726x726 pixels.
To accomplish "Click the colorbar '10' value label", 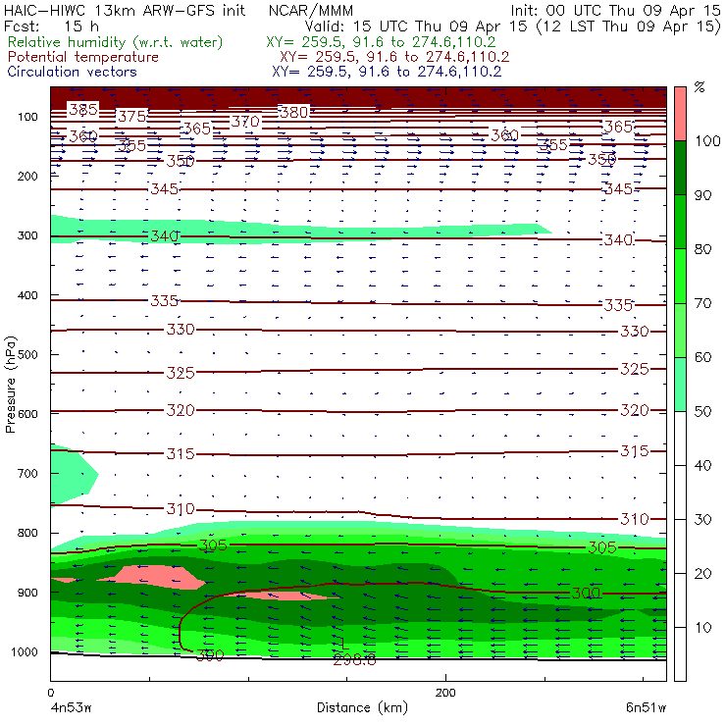I will 702,628.
